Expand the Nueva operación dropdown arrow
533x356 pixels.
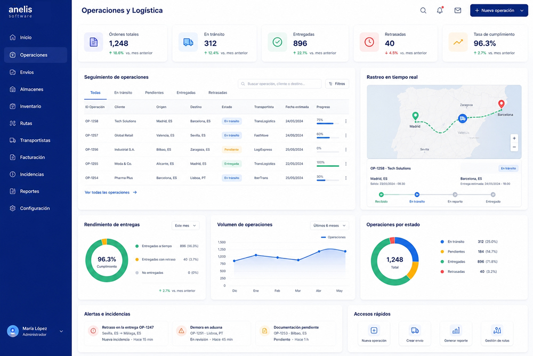point(522,11)
